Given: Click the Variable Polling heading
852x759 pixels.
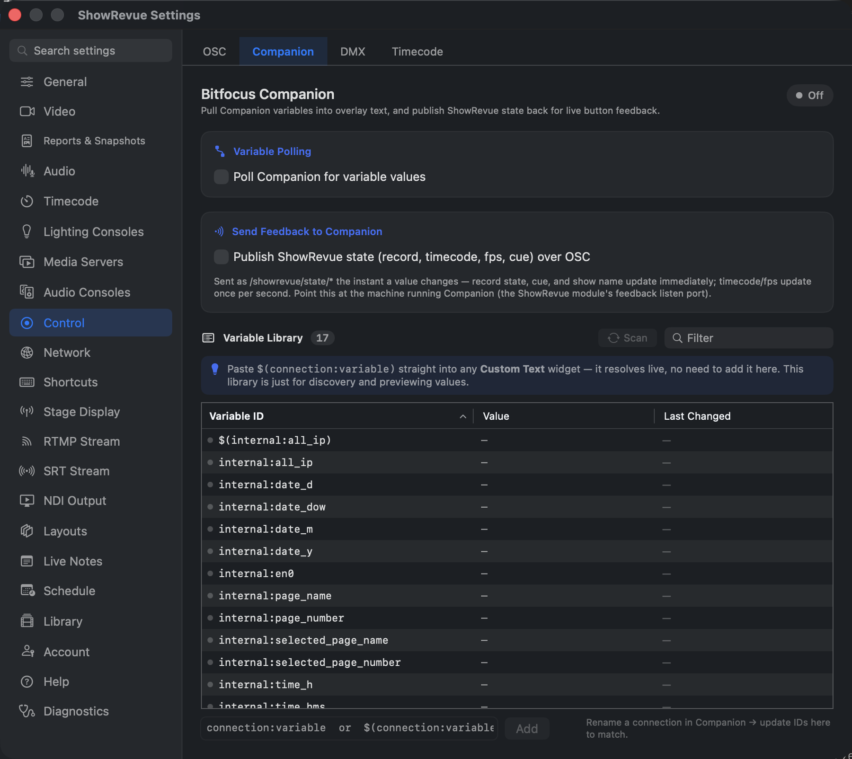Looking at the screenshot, I should click(272, 151).
